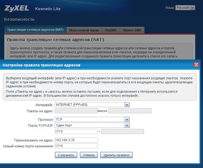Open the language selector dropdown
The width and height of the screenshot is (203, 168).
point(185,8)
